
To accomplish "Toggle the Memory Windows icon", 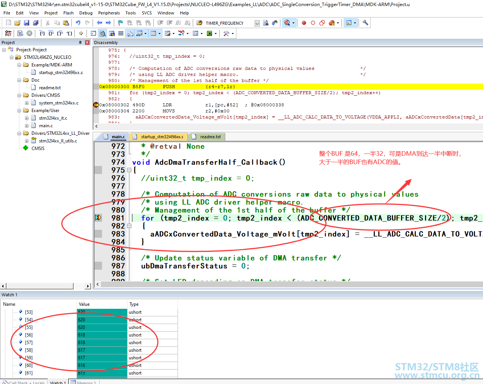I will 153,33.
